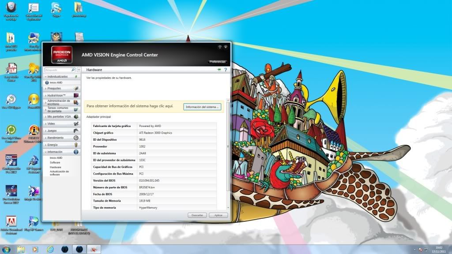Open HP Support Assistant shortcut
The height and width of the screenshot is (254, 452).
(x=34, y=164)
